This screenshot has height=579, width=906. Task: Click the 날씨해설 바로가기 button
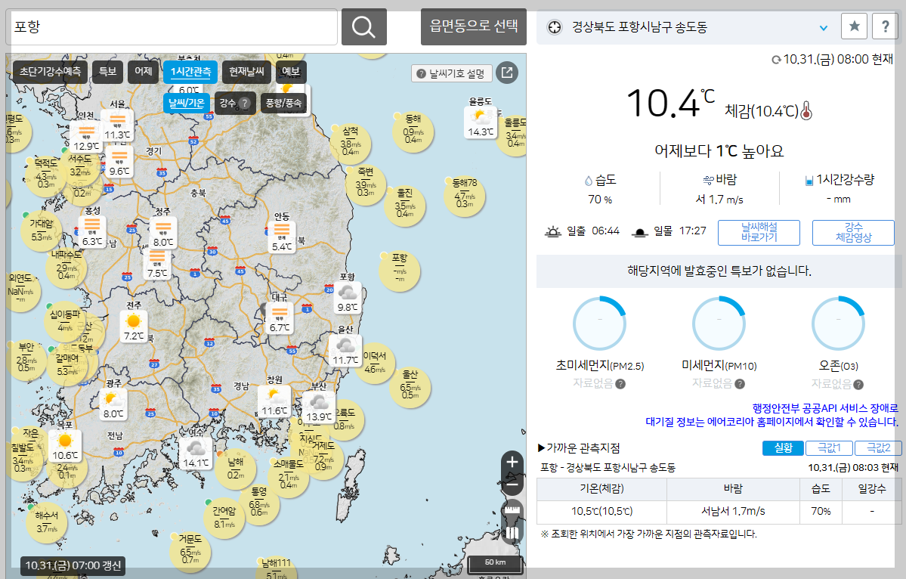pos(759,232)
